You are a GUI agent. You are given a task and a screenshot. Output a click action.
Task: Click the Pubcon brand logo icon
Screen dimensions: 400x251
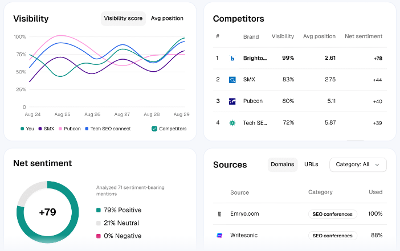pos(232,101)
